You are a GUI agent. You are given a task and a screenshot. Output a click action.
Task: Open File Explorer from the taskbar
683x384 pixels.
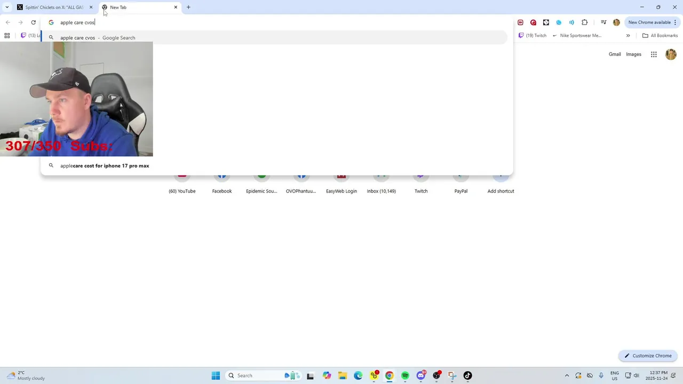(x=342, y=375)
